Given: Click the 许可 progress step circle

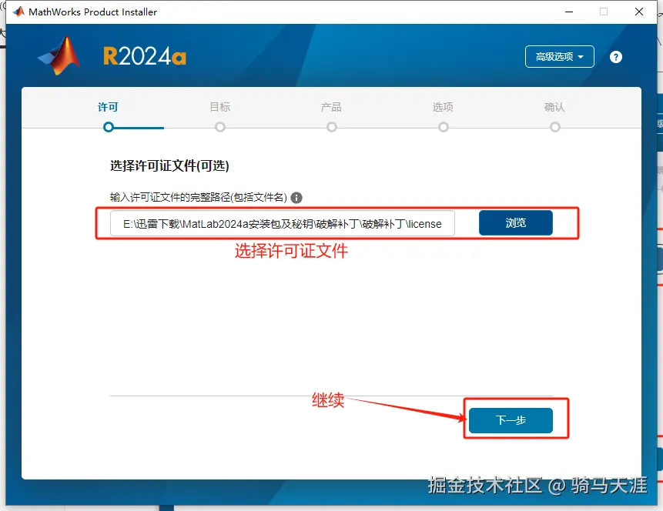Looking at the screenshot, I should pyautogui.click(x=109, y=127).
